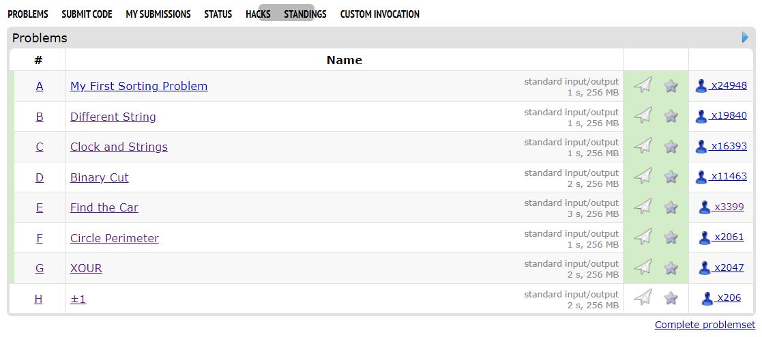Toggle favorite star for Different String
Image resolution: width=762 pixels, height=337 pixels.
671,116
